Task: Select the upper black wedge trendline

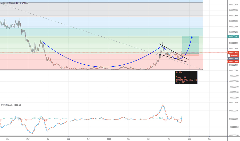Action: 174,52
